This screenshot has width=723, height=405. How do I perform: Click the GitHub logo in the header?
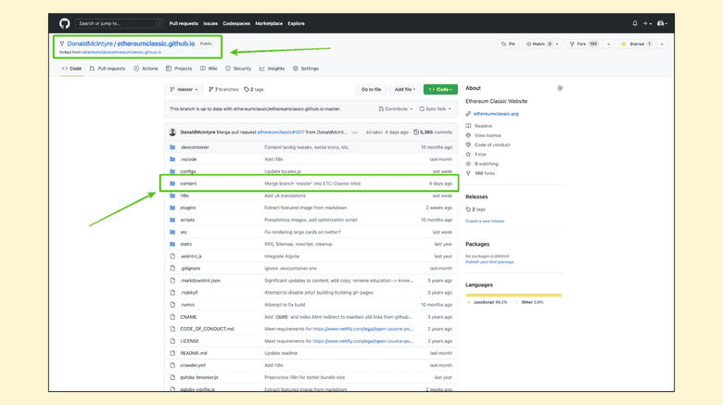(65, 23)
